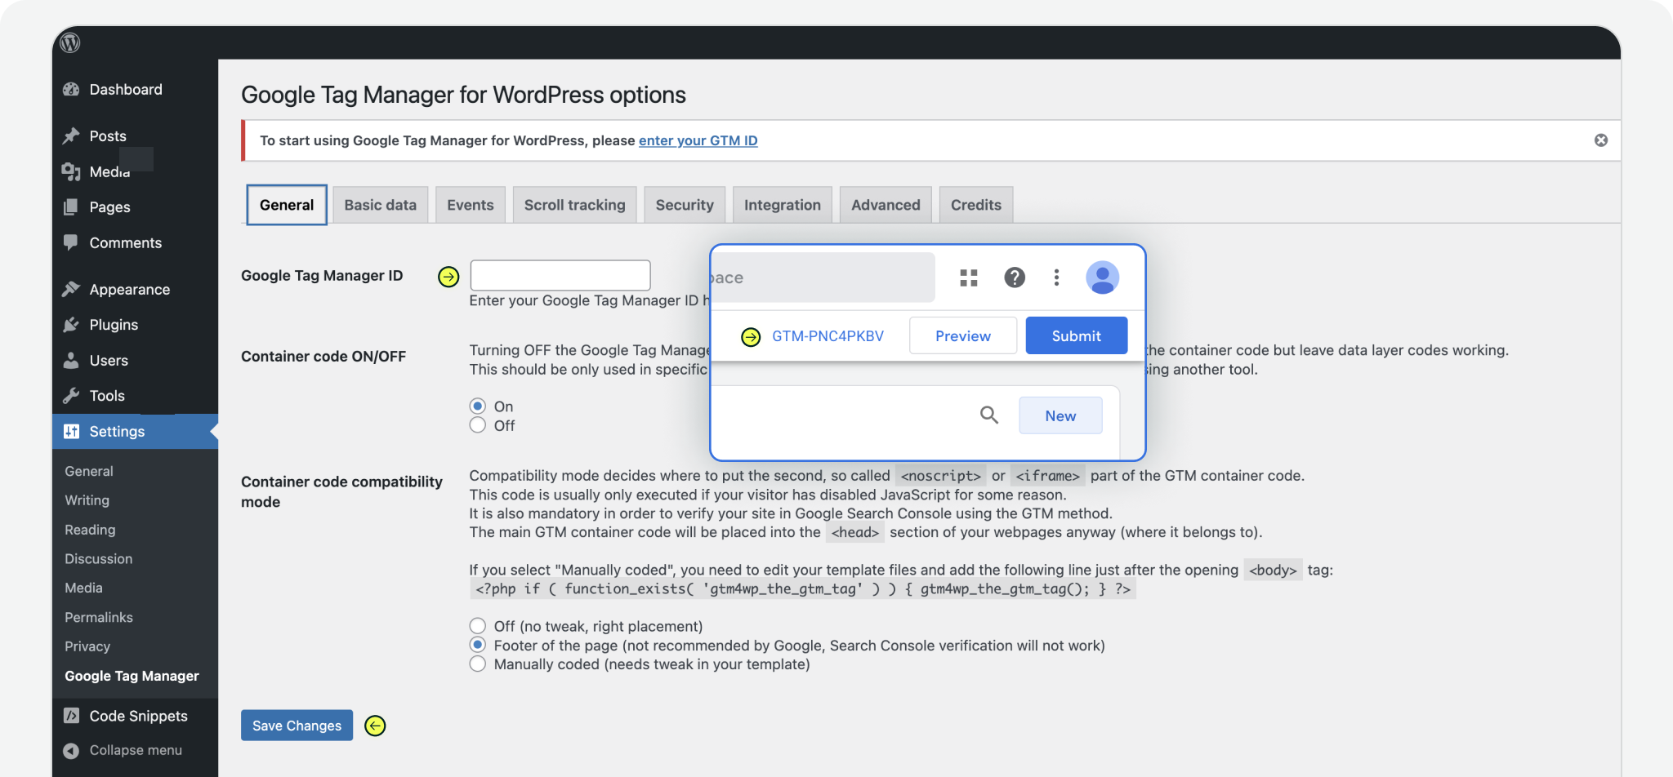The image size is (1673, 777).
Task: Click the Google account avatar
Action: pyautogui.click(x=1103, y=277)
